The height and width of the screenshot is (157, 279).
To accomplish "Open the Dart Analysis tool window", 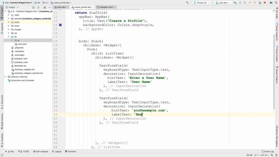I will click(41, 151).
